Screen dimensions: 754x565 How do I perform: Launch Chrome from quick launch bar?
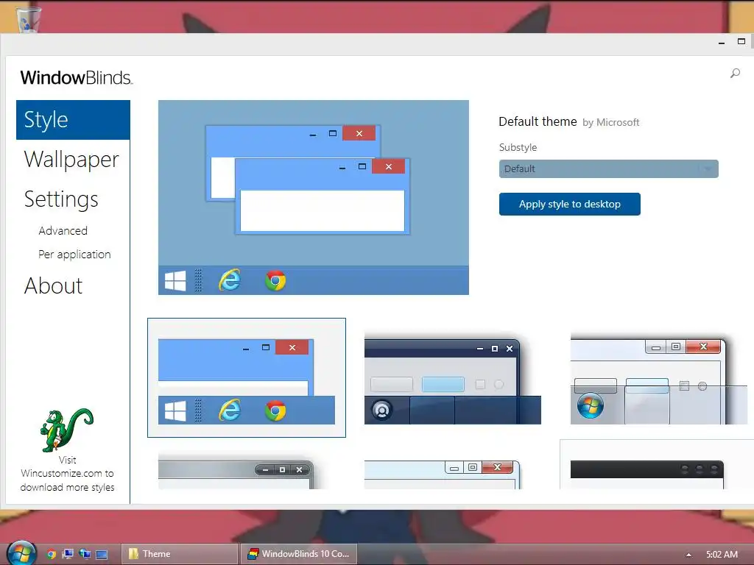pyautogui.click(x=52, y=554)
